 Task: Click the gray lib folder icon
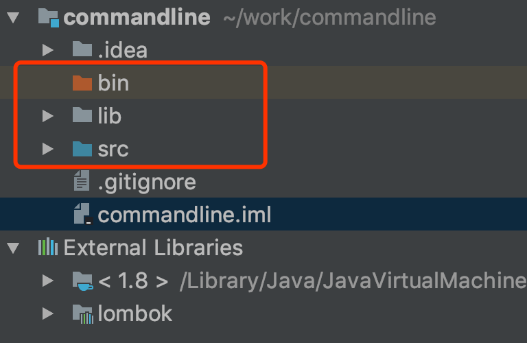click(82, 116)
